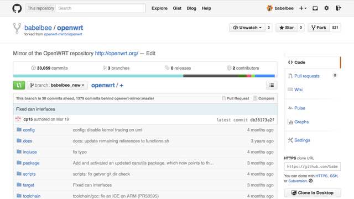Open the notifications inbox icon
The height and width of the screenshot is (199, 354).
[x=315, y=8]
